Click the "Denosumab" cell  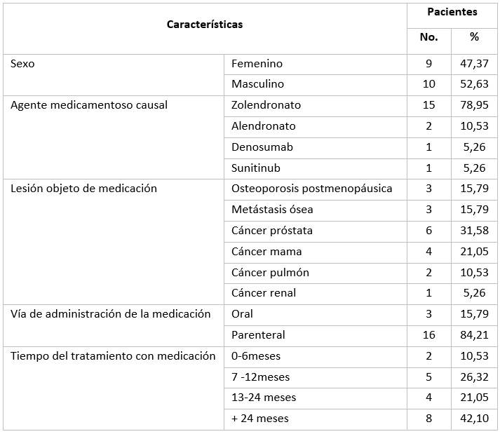click(x=262, y=147)
